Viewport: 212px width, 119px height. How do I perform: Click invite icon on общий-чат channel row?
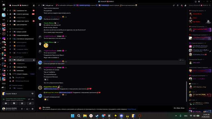[34, 60]
